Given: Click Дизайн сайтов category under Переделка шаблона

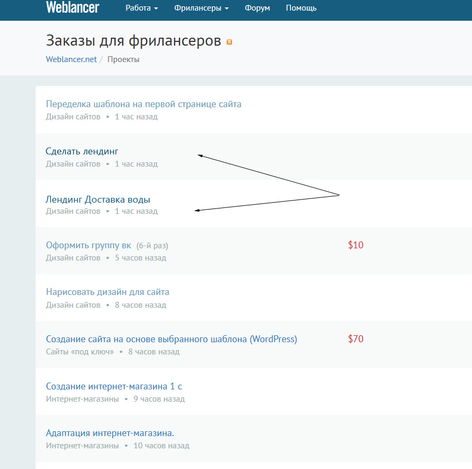Looking at the screenshot, I should pos(73,117).
